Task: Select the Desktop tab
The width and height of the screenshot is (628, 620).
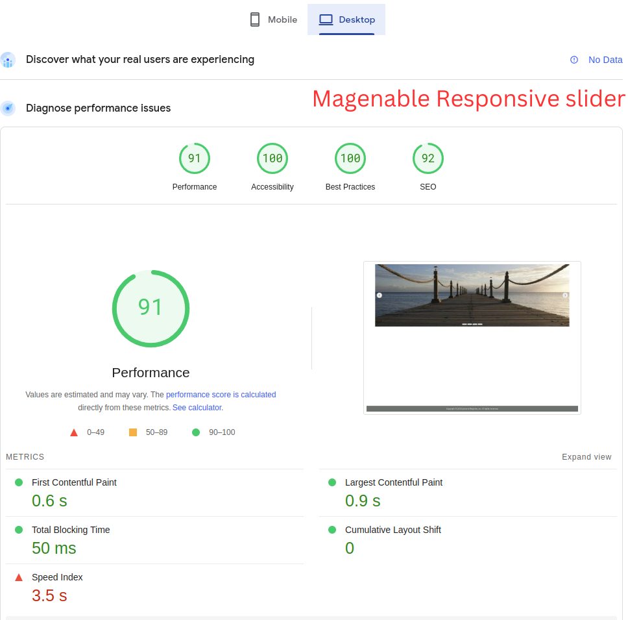Action: coord(346,19)
